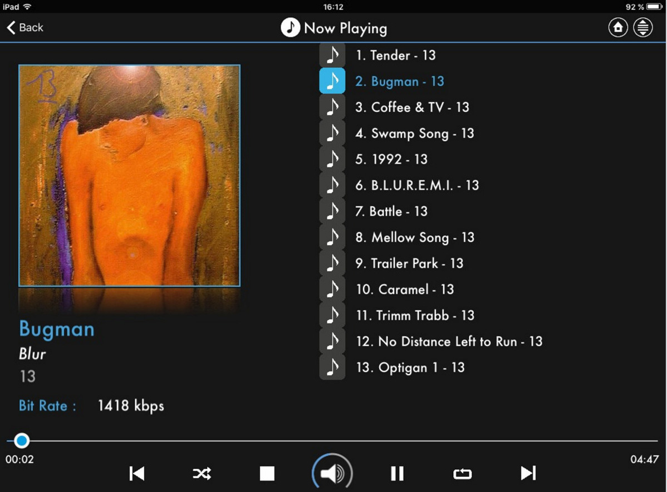Go back using the Back button

(x=25, y=27)
